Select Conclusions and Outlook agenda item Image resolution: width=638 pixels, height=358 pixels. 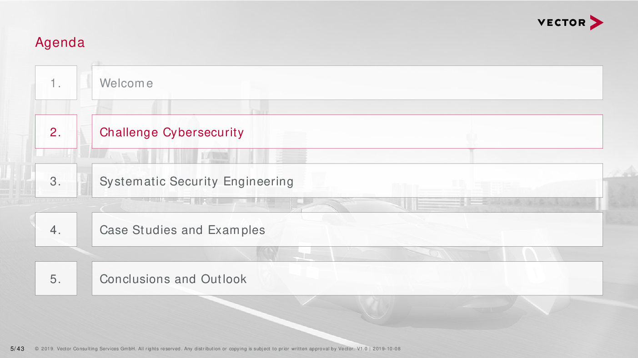(x=347, y=278)
